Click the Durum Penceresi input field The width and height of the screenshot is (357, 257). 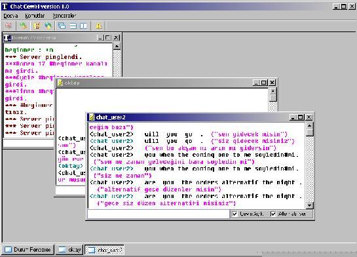(x=28, y=144)
